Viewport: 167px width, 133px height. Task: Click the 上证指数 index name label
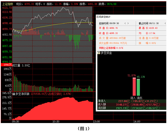point(7,4)
